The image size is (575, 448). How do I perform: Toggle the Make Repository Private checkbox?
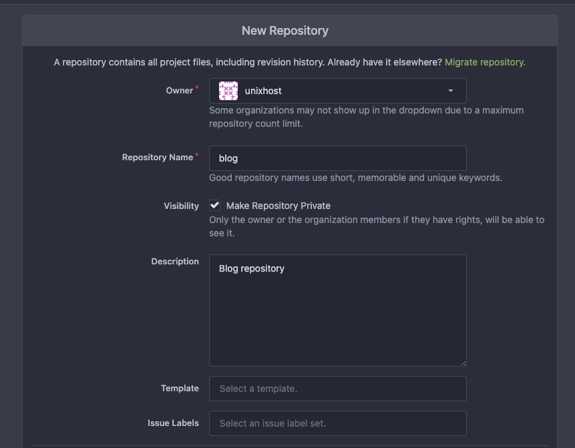click(215, 206)
